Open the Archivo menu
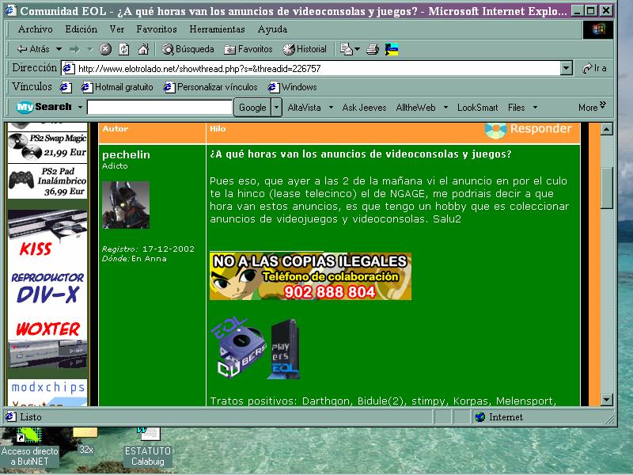The width and height of the screenshot is (633, 475). tap(35, 29)
